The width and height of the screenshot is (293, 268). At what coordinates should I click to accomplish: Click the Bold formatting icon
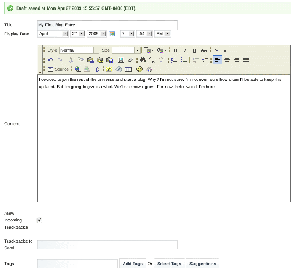click(176, 50)
